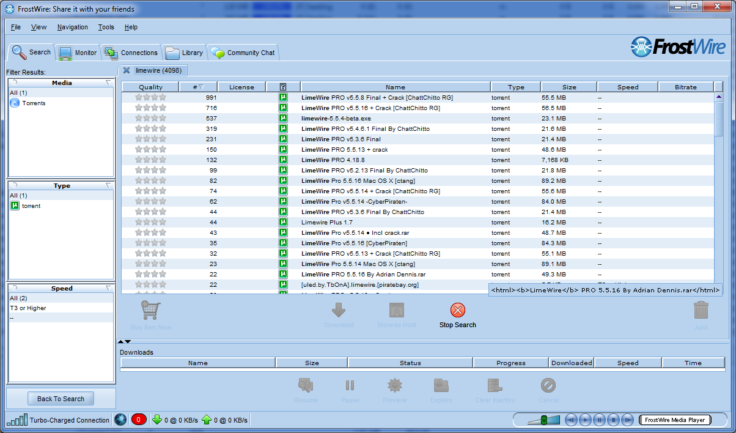Open the Navigation menu
Image resolution: width=736 pixels, height=433 pixels.
point(73,27)
